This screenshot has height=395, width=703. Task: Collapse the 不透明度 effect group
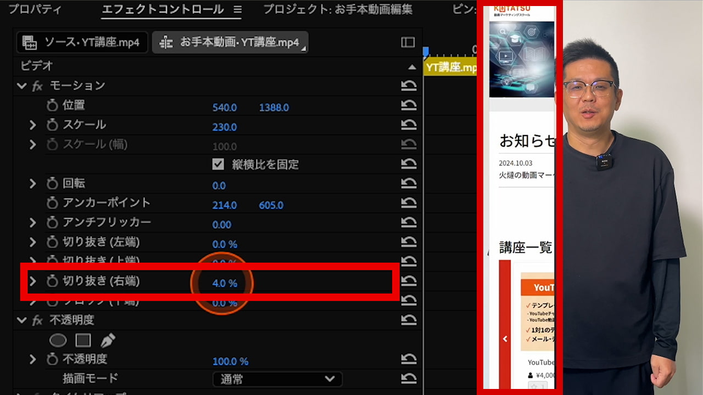tap(22, 320)
